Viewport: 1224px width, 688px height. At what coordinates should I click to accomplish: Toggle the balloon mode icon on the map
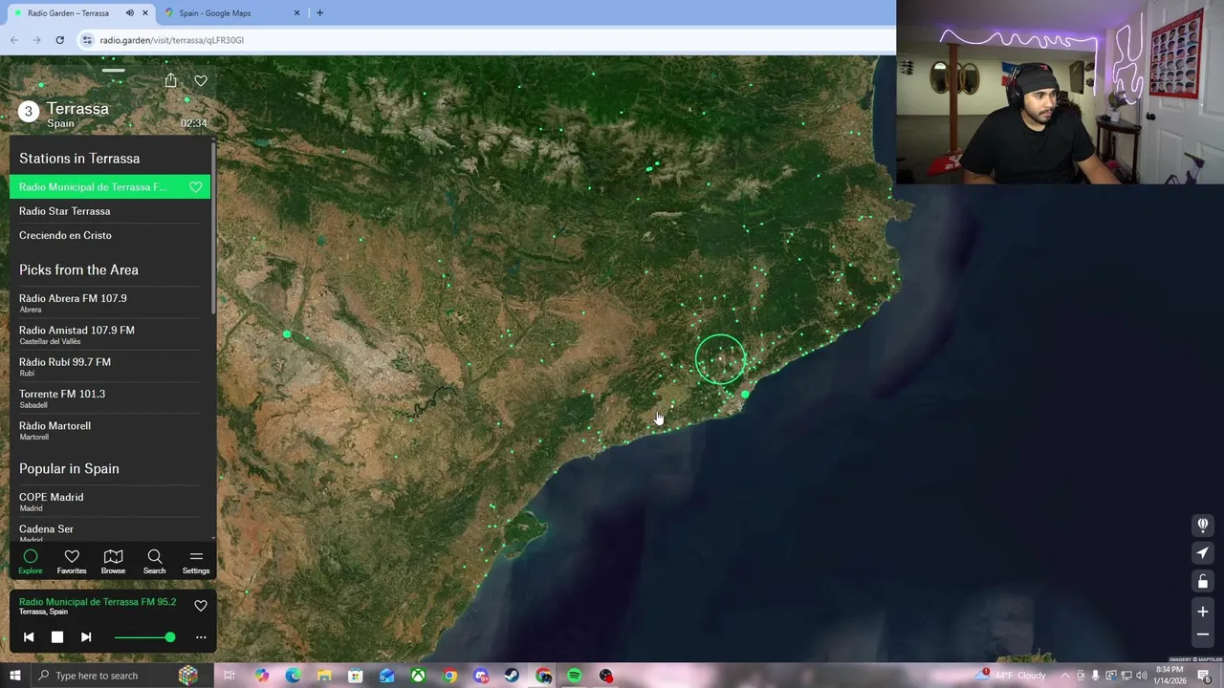pos(1203,525)
